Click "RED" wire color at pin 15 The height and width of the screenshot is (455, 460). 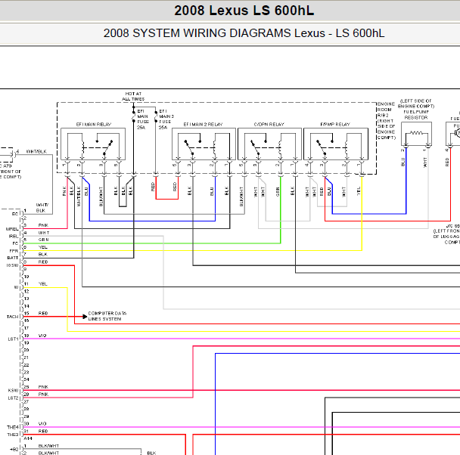[x=43, y=313]
